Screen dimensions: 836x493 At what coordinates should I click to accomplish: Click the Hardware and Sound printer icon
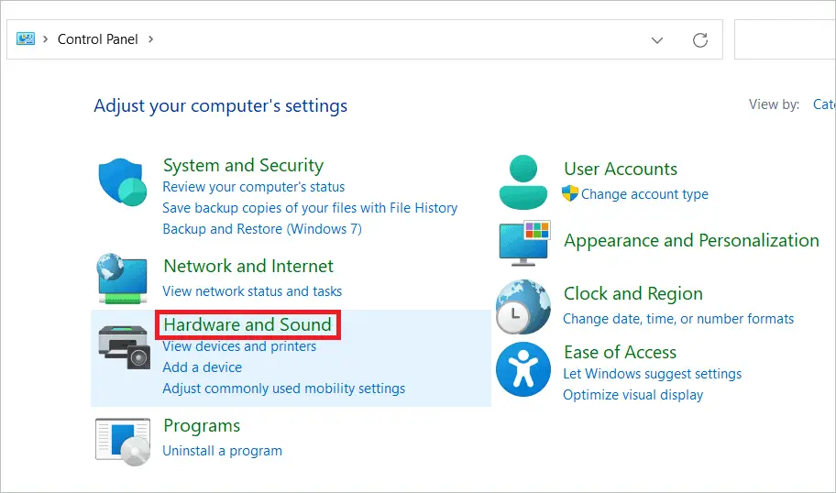click(125, 346)
